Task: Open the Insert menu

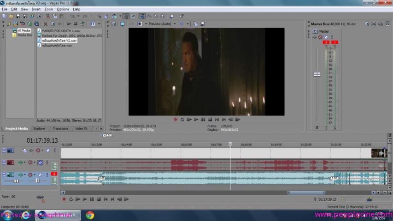Action: [x=36, y=9]
